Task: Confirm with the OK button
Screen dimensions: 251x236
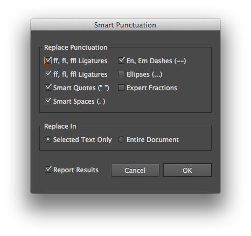Action: [x=187, y=170]
